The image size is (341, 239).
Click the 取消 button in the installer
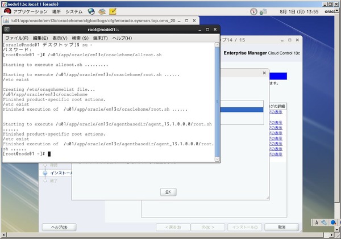click(282, 227)
